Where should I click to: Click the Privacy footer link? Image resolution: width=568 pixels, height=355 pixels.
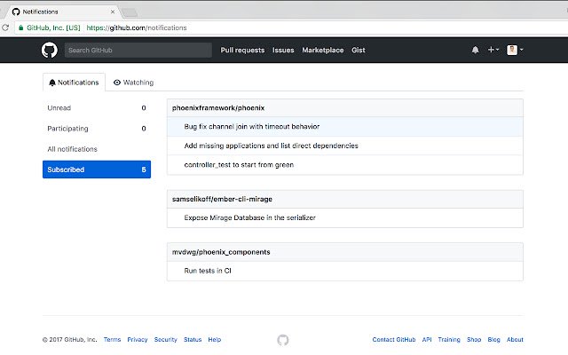(x=138, y=339)
